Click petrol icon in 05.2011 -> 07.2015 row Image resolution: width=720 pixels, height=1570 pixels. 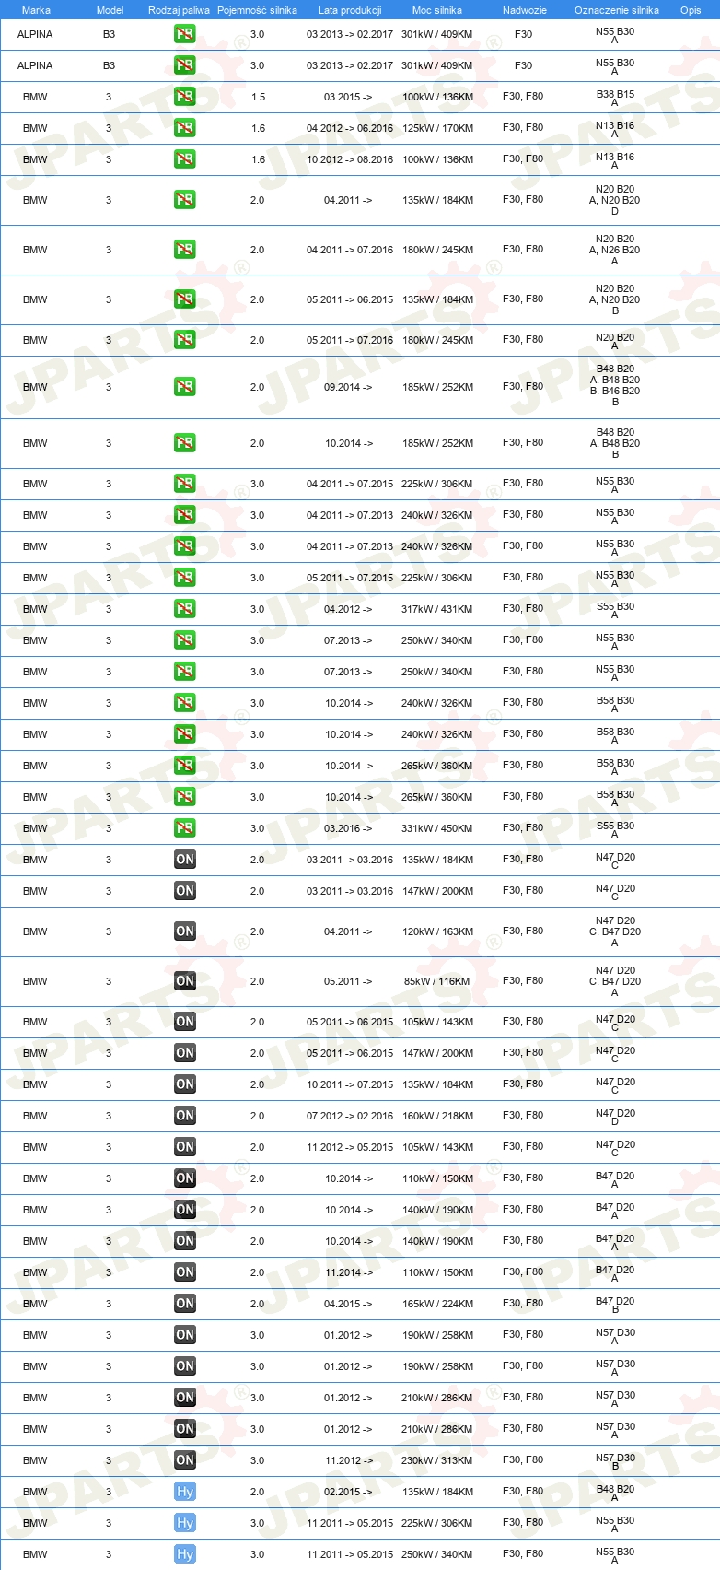point(185,578)
